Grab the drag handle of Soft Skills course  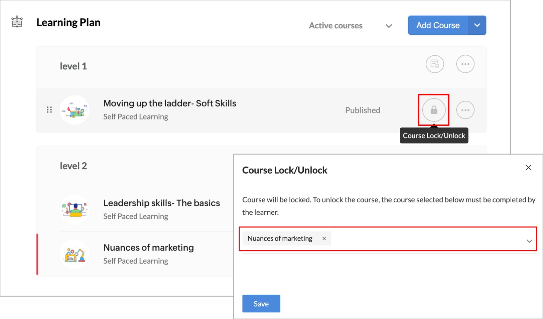49,110
